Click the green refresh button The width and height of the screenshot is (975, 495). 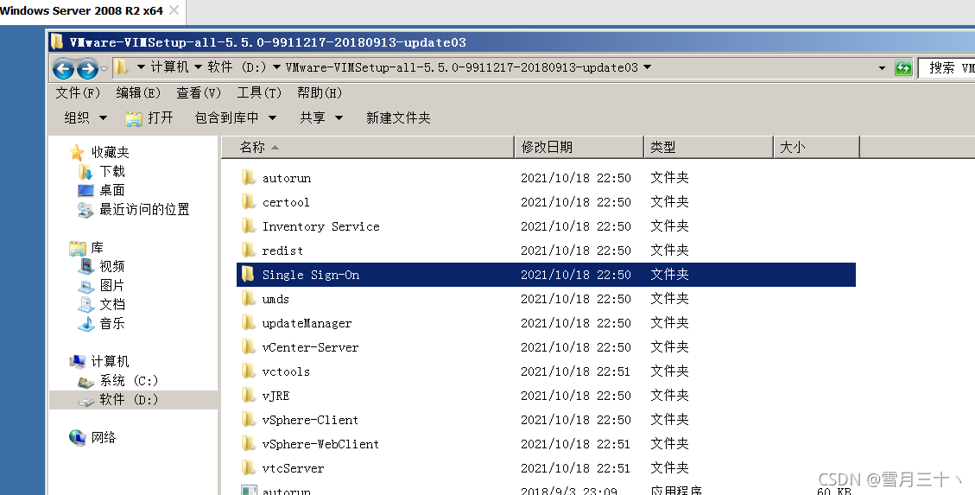[x=903, y=67]
